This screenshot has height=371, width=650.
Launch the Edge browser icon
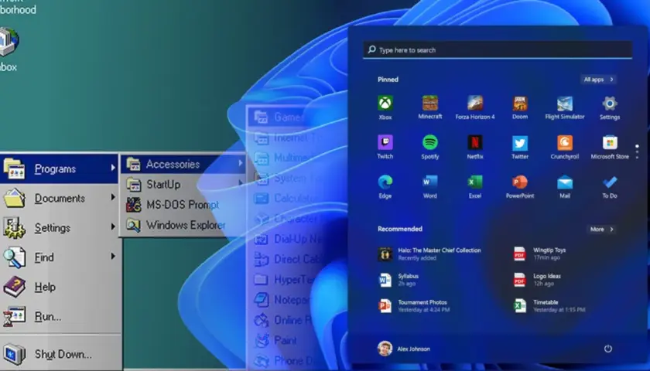click(385, 182)
